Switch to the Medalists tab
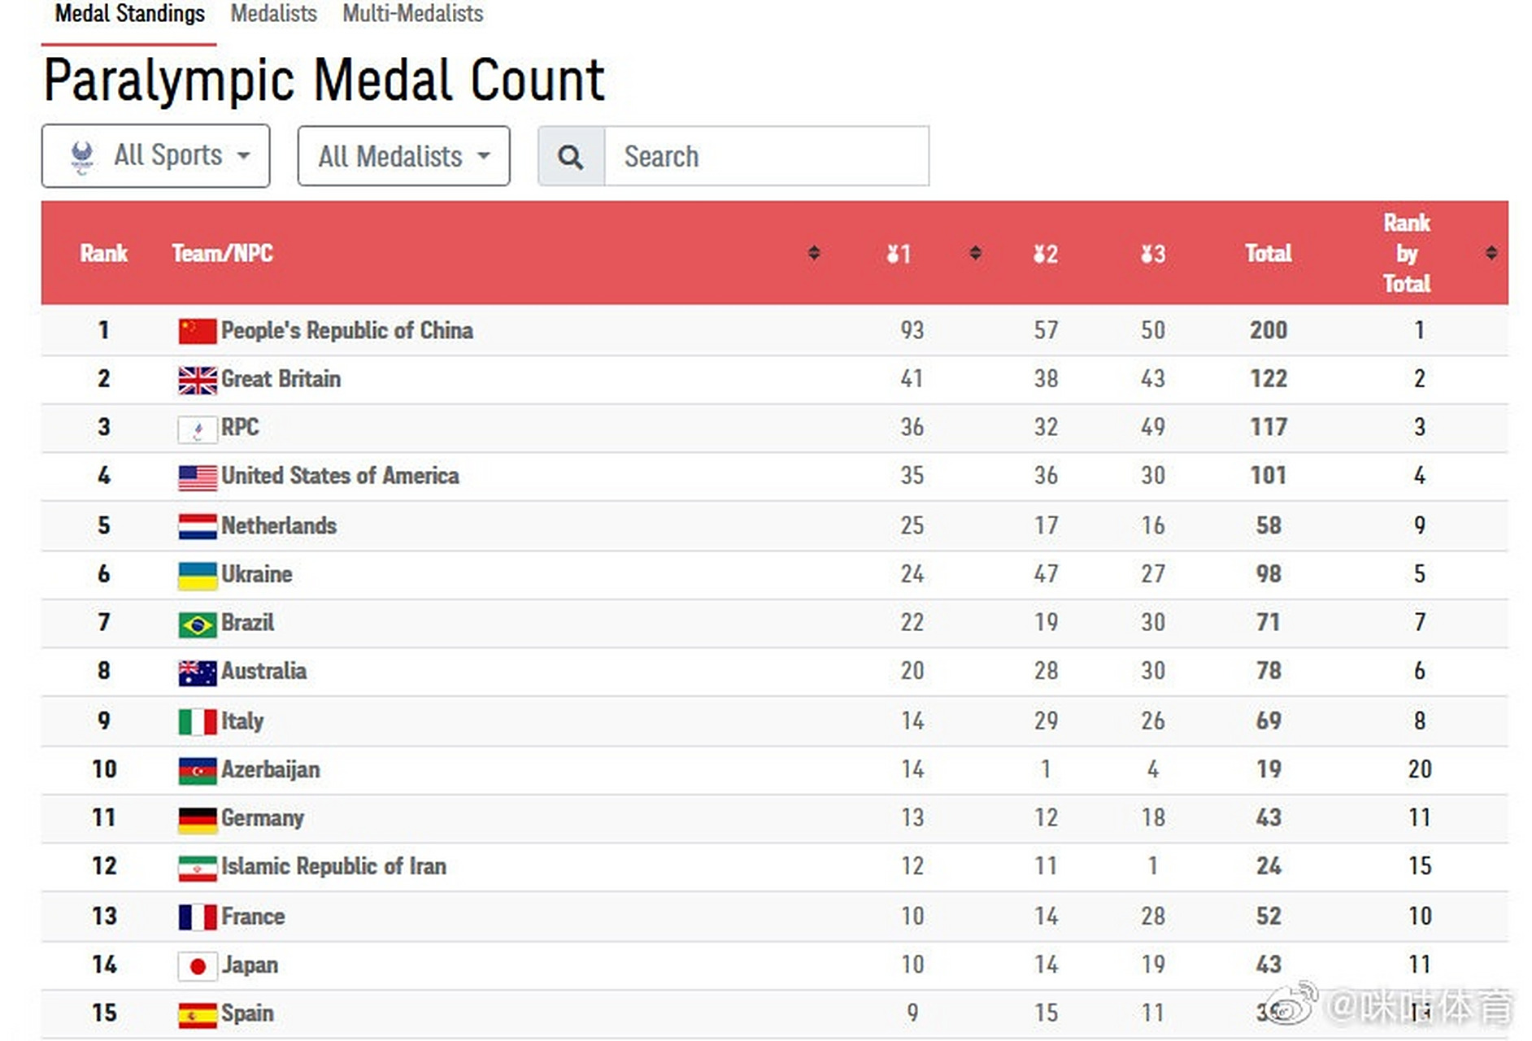Screen dimensions: 1532x1041 pos(273,14)
